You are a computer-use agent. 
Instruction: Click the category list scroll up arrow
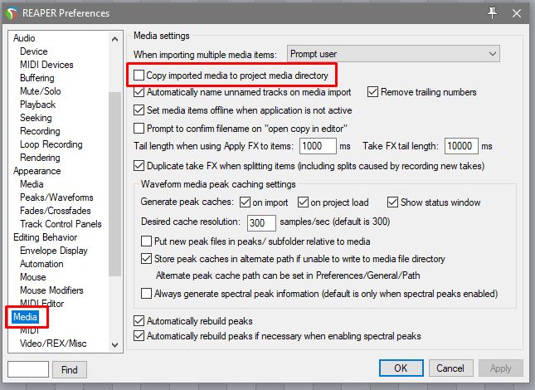(x=115, y=39)
